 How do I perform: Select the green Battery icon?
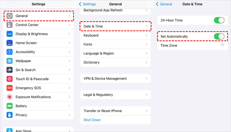point(9,106)
